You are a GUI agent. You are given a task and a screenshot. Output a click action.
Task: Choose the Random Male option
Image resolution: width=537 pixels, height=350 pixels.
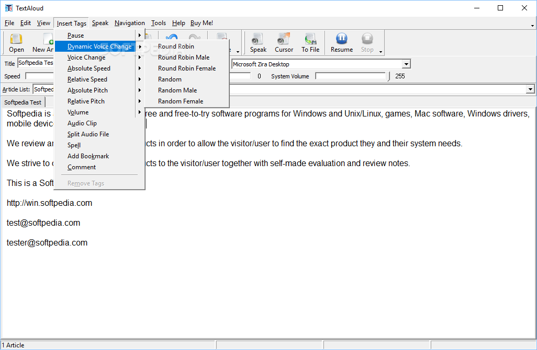tap(187, 90)
